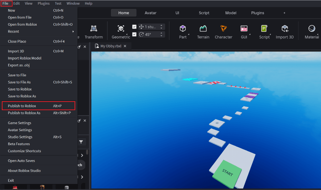
Task: Close the My Obby.rbxl tab
Action: click(x=125, y=46)
